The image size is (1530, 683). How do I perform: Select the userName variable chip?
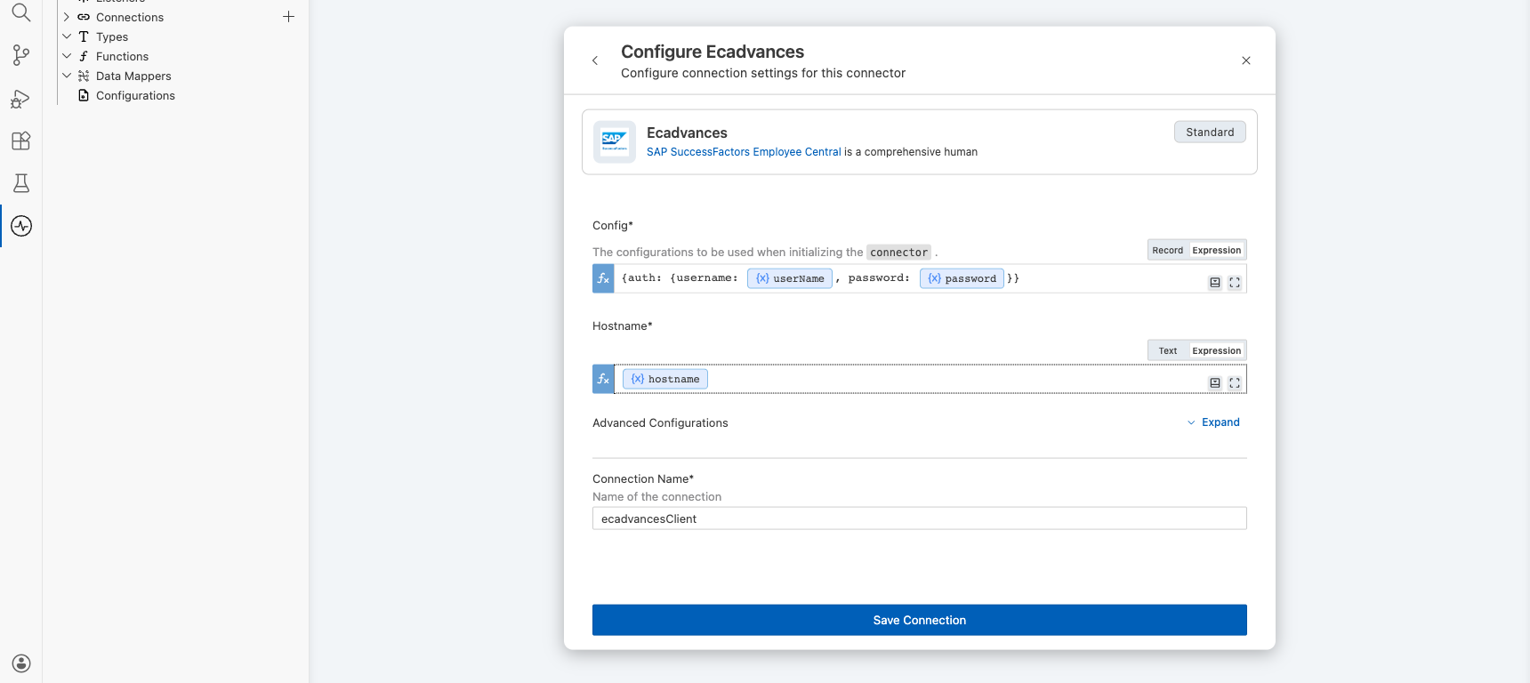[790, 278]
